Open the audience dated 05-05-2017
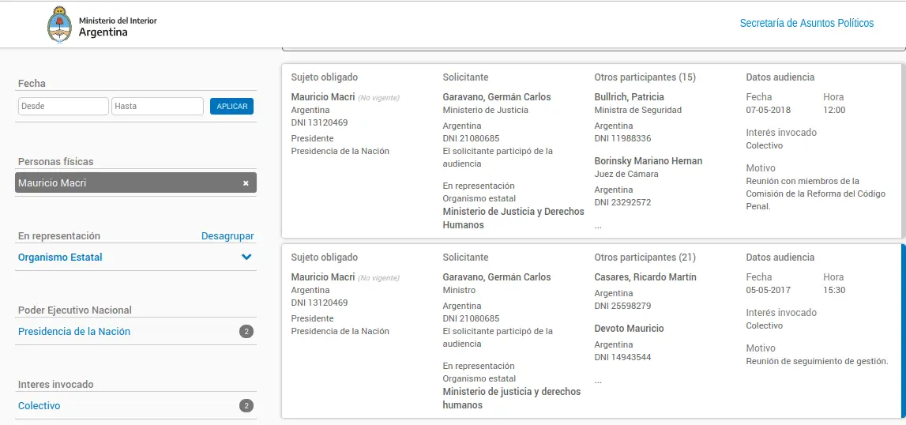 pyautogui.click(x=591, y=331)
